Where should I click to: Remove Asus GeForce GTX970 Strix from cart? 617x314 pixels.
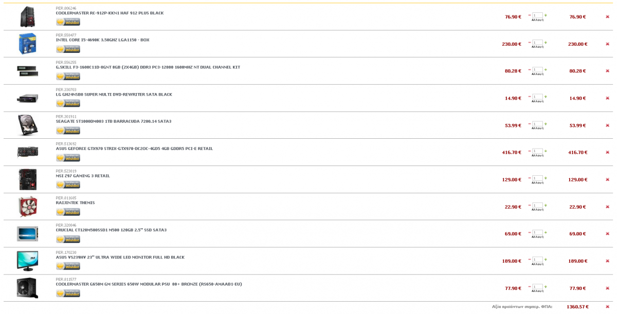(x=607, y=153)
